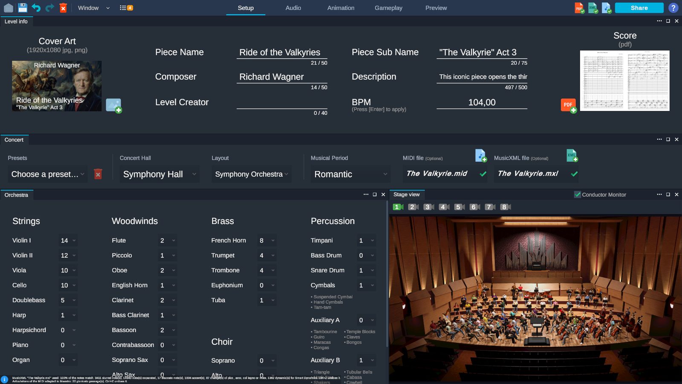Switch to stage camera 2
The image size is (682, 384).
coord(413,207)
